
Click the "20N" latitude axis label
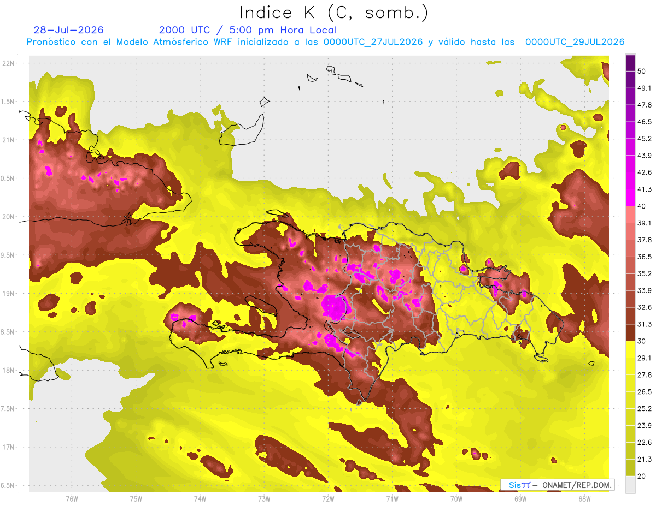(9, 217)
